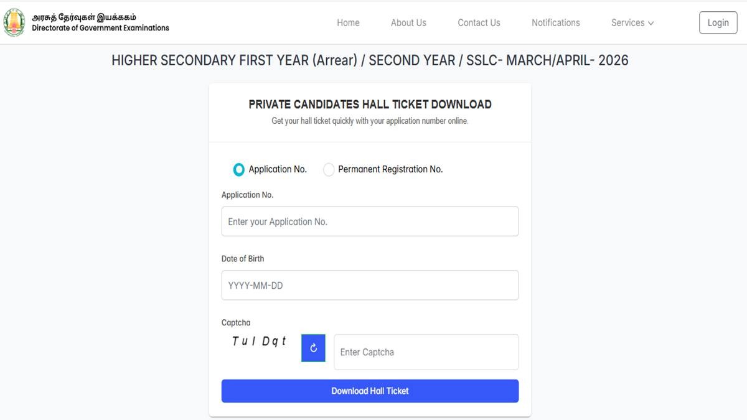The width and height of the screenshot is (747, 420).
Task: Click the Higher Secondary exam page heading
Action: tap(370, 60)
